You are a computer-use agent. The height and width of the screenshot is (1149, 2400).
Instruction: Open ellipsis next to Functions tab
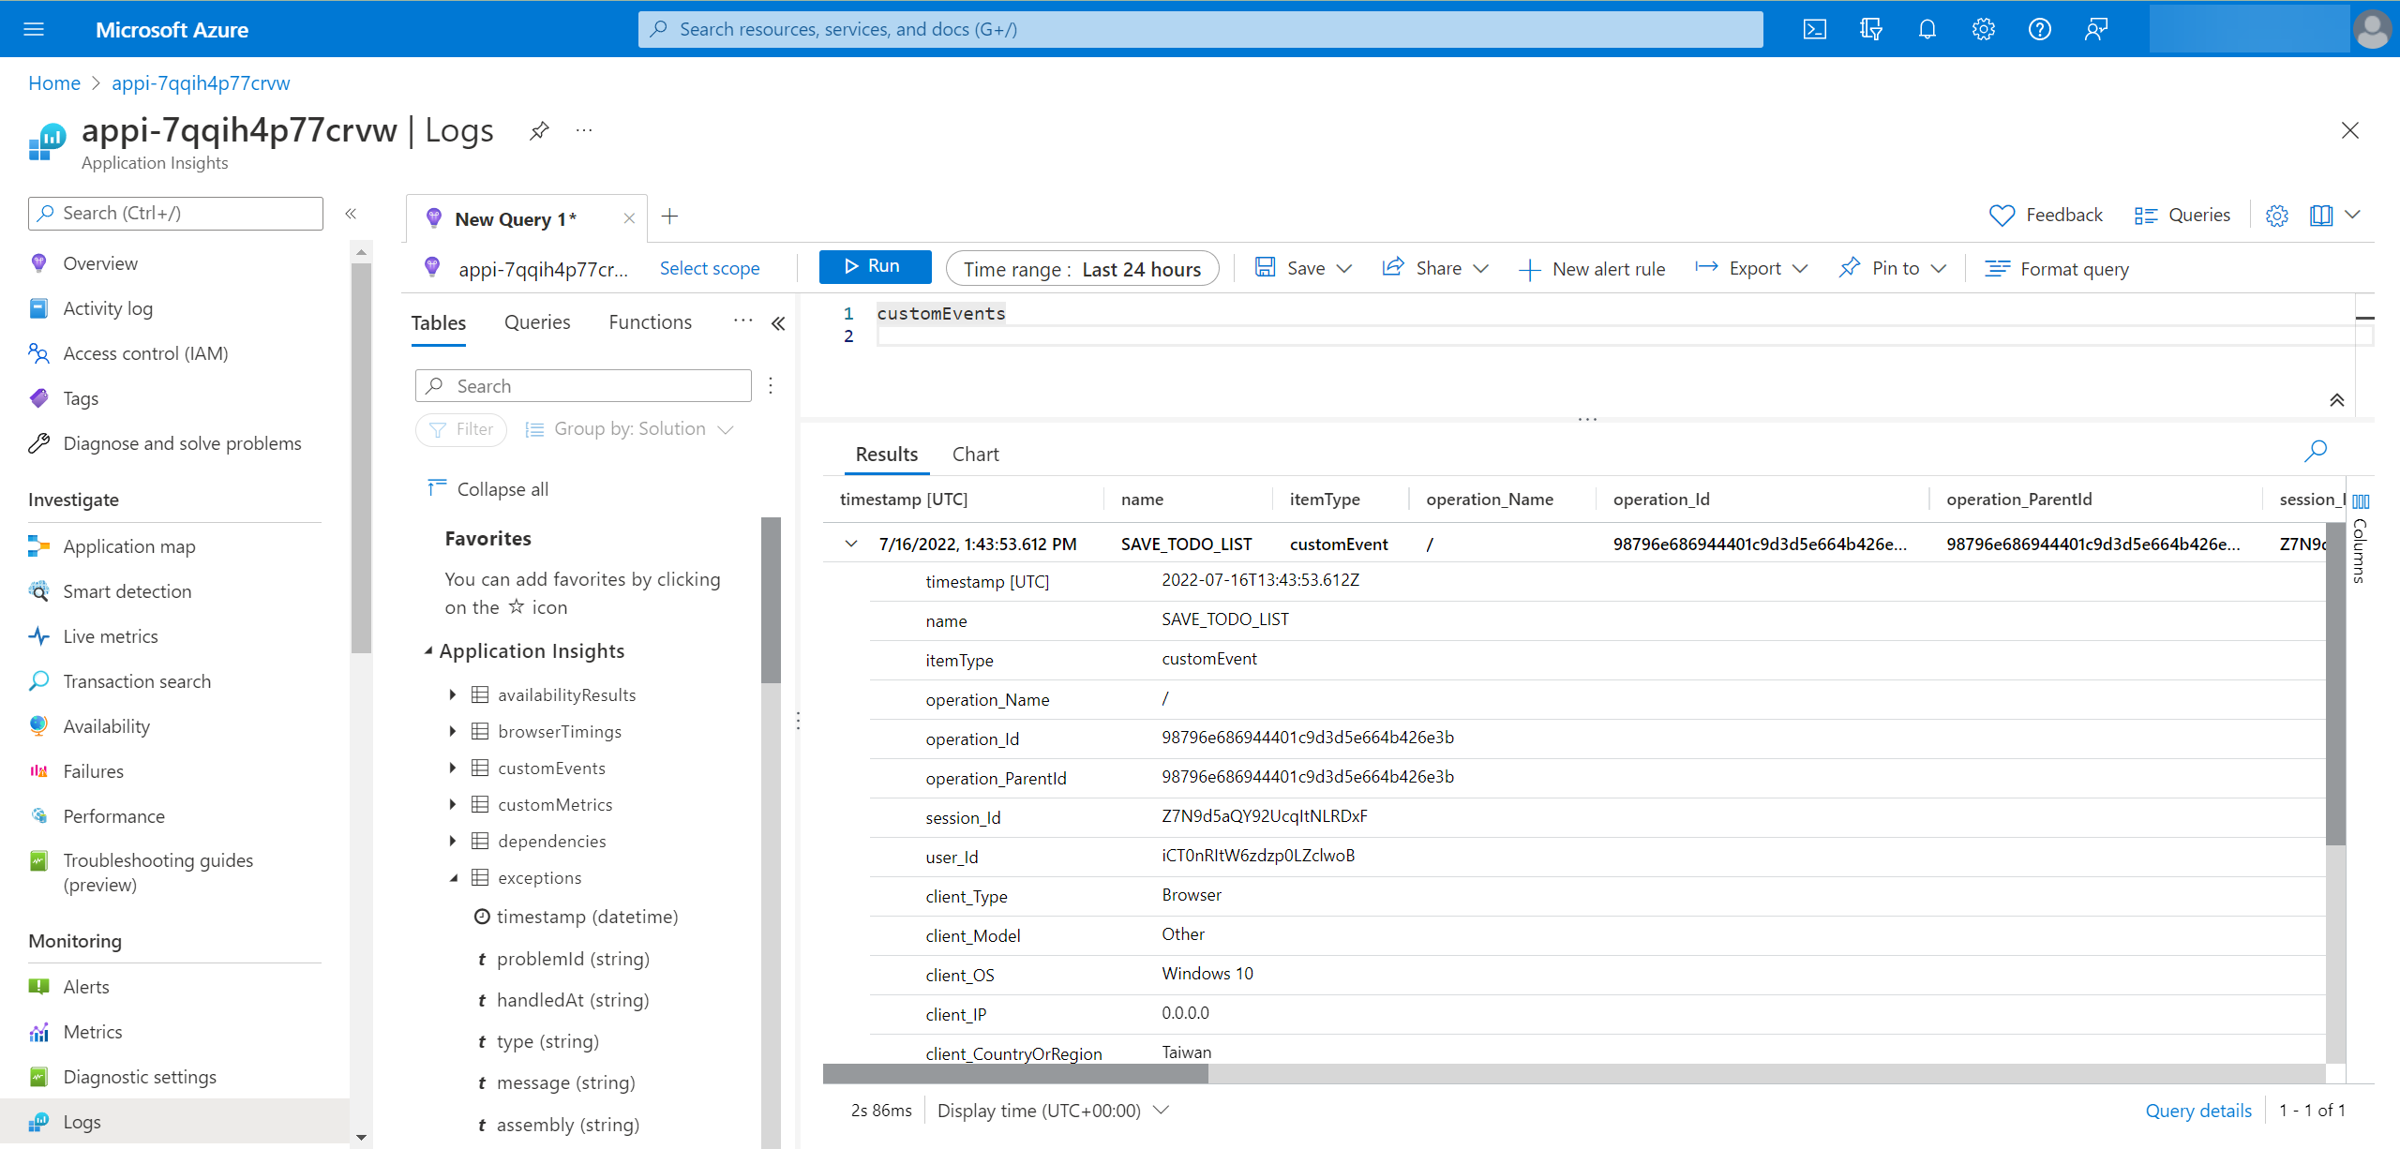tap(743, 321)
